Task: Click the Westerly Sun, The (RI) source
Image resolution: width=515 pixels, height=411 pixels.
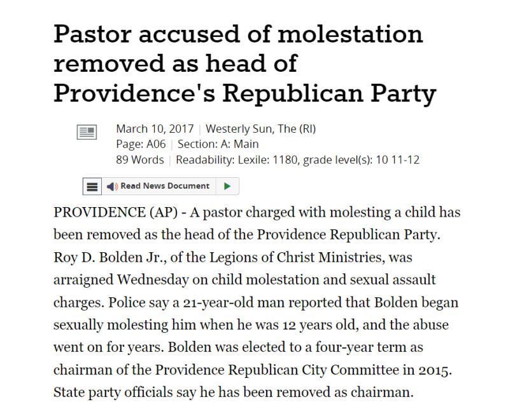Action: [x=261, y=129]
